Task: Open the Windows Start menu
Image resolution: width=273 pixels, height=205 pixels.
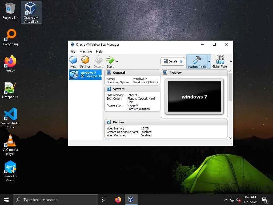Action: click(x=6, y=200)
